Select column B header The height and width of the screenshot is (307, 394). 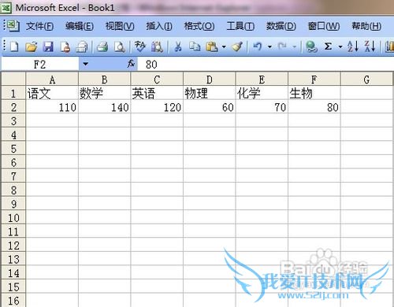pyautogui.click(x=104, y=80)
